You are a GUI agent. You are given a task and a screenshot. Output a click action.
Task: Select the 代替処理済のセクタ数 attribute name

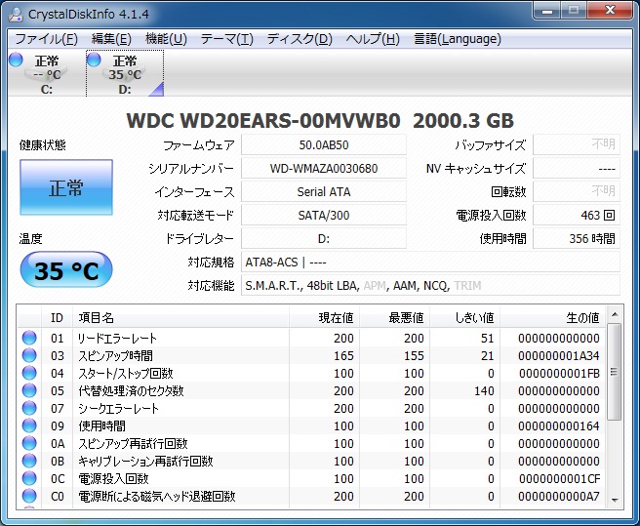(x=131, y=390)
